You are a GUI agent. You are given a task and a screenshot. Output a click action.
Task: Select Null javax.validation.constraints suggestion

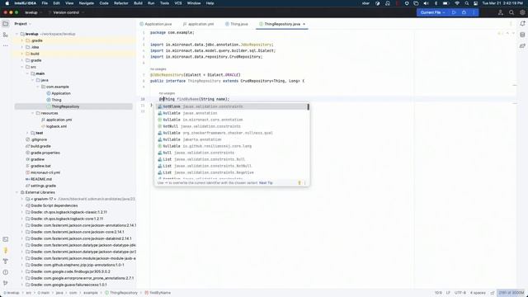click(232, 153)
